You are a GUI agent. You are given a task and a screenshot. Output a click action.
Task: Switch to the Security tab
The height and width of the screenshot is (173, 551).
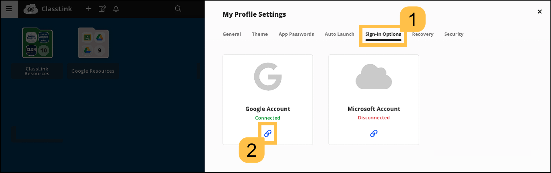tap(454, 34)
